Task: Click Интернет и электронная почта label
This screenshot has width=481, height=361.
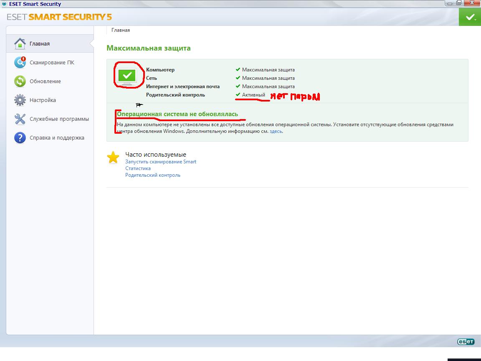Action: 183,86
